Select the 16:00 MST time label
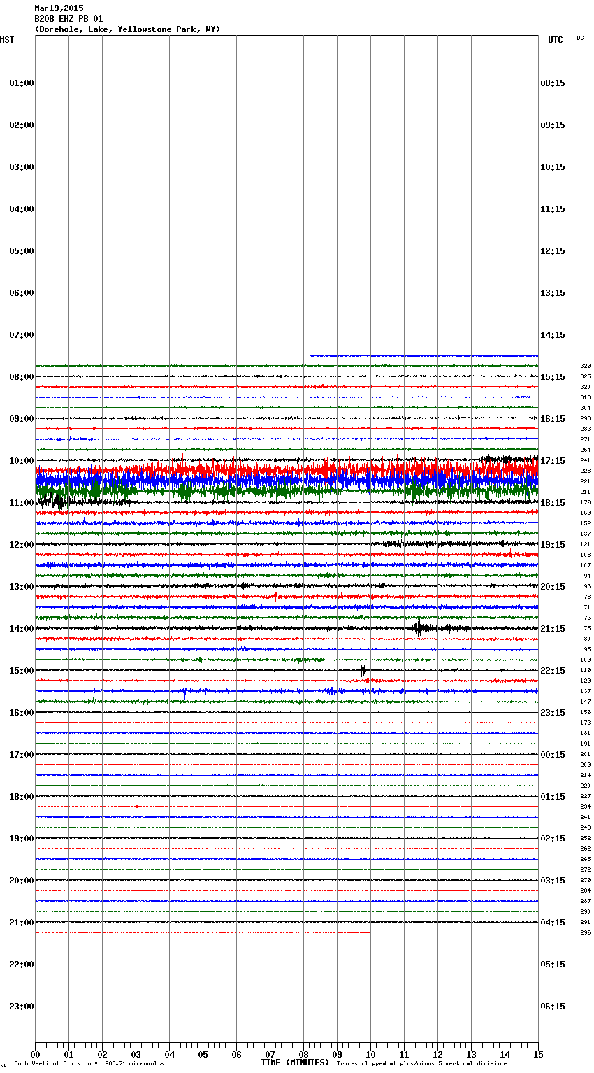 pos(22,713)
